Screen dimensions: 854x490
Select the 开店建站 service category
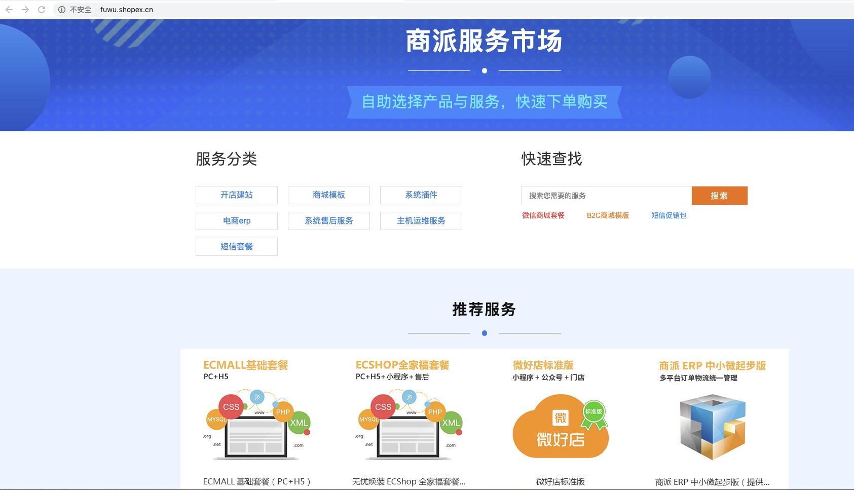pyautogui.click(x=236, y=195)
